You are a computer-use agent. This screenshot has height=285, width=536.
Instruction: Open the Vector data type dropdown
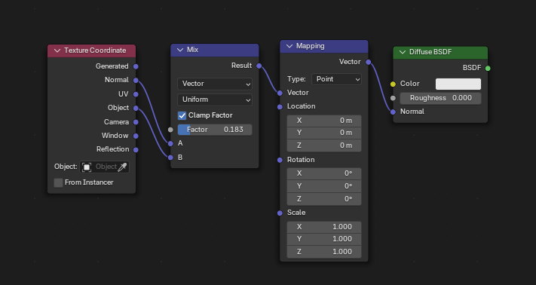pyautogui.click(x=215, y=84)
